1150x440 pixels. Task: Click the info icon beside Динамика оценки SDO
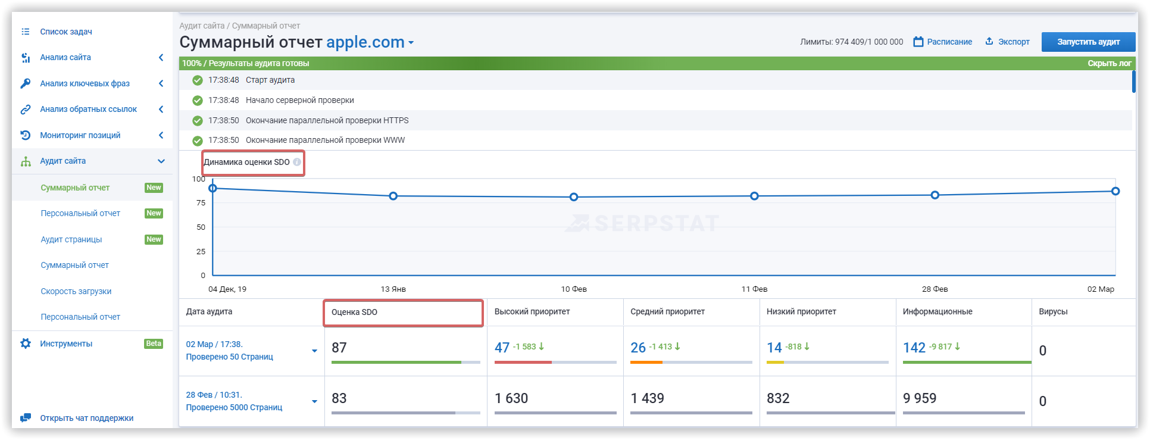pos(297,162)
